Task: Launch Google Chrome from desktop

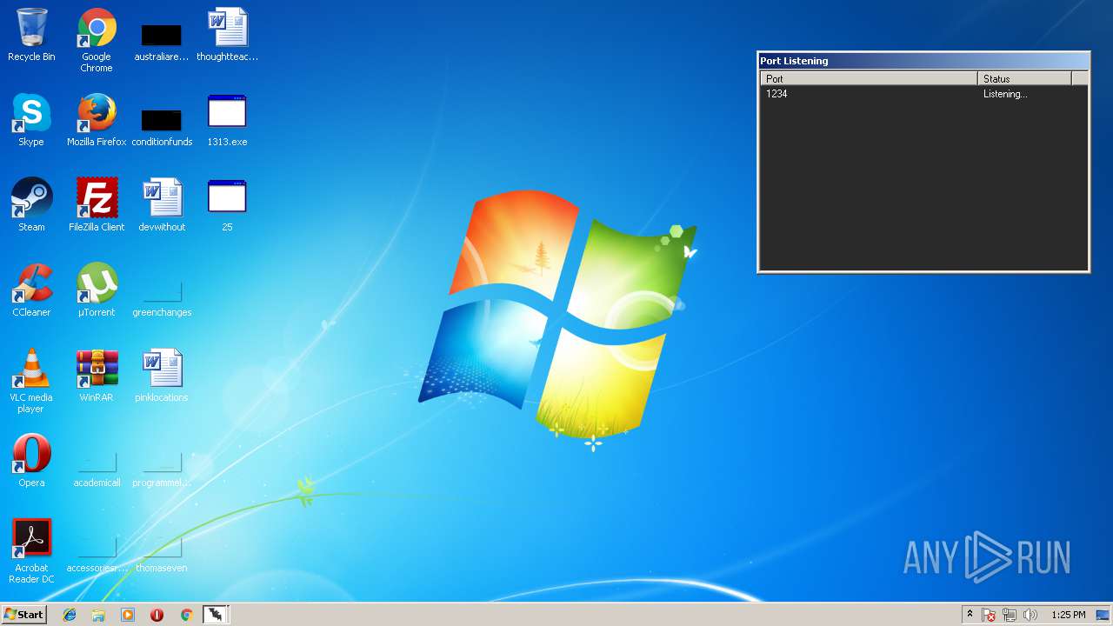Action: tap(97, 40)
